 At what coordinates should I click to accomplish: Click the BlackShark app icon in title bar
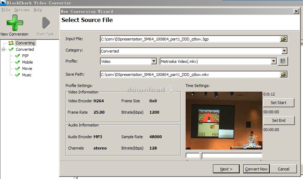point(3,3)
